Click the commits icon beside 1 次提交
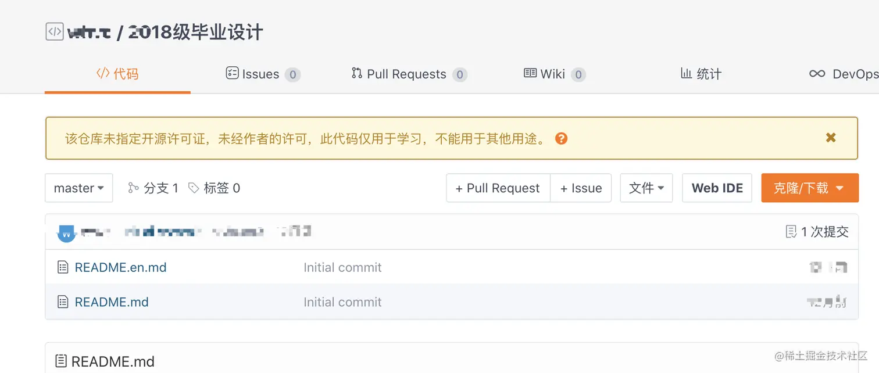This screenshot has height=373, width=879. tap(791, 232)
